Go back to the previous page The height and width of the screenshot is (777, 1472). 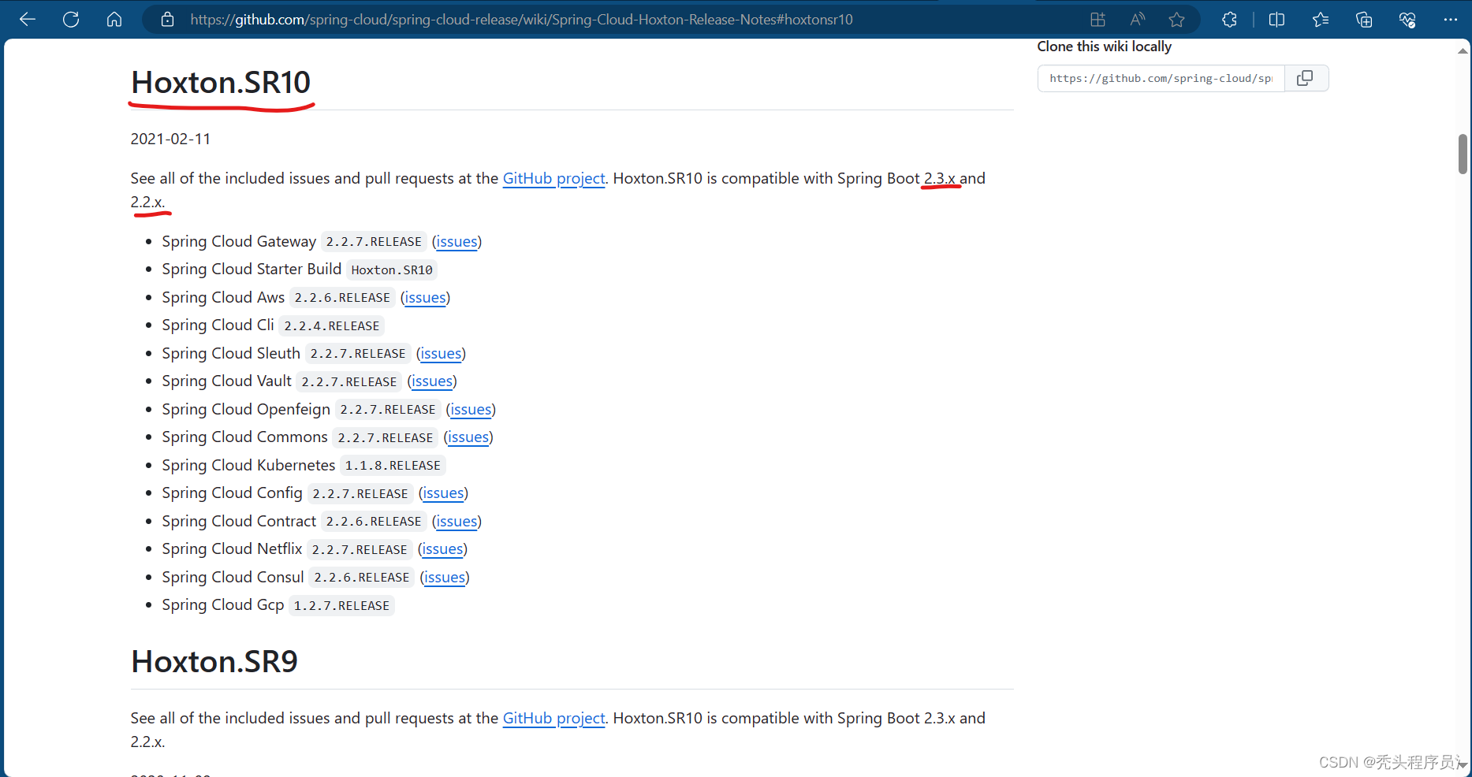point(28,20)
